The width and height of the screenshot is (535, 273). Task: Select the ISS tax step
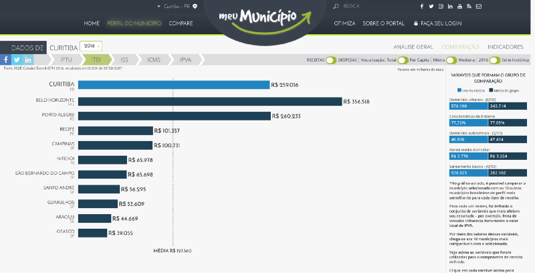(124, 60)
